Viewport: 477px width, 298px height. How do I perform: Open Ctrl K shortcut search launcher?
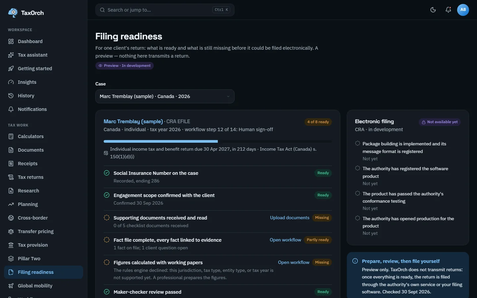click(221, 10)
